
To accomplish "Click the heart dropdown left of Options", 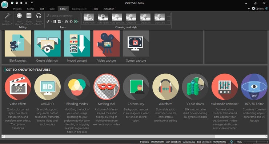I will point(249,9).
